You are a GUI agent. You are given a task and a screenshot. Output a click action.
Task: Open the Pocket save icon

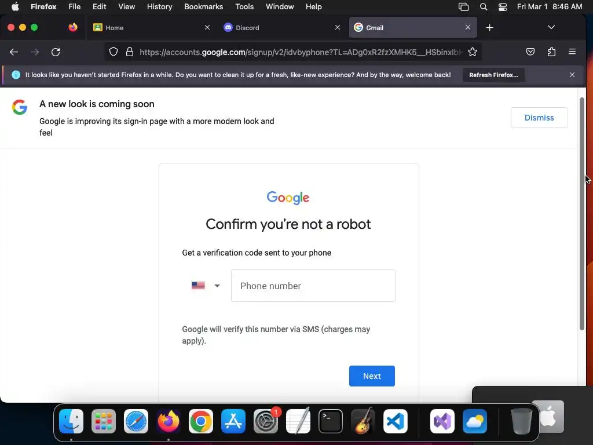(x=530, y=52)
